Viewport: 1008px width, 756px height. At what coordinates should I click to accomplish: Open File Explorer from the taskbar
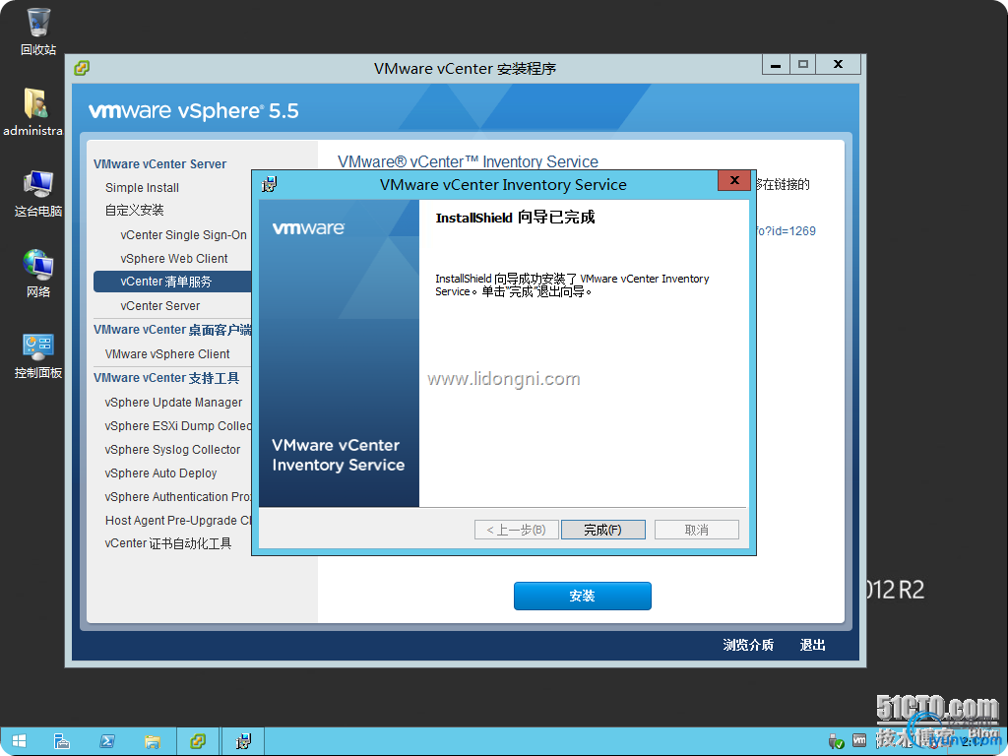[x=153, y=741]
